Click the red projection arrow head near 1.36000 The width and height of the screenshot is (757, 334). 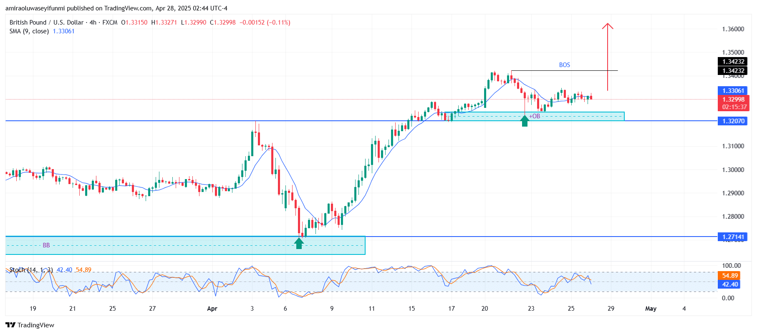[x=608, y=26]
